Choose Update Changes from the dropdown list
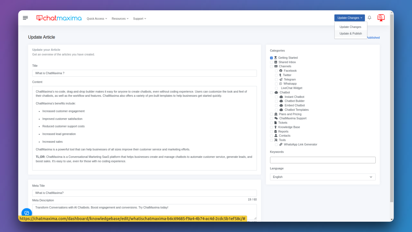 (351, 27)
